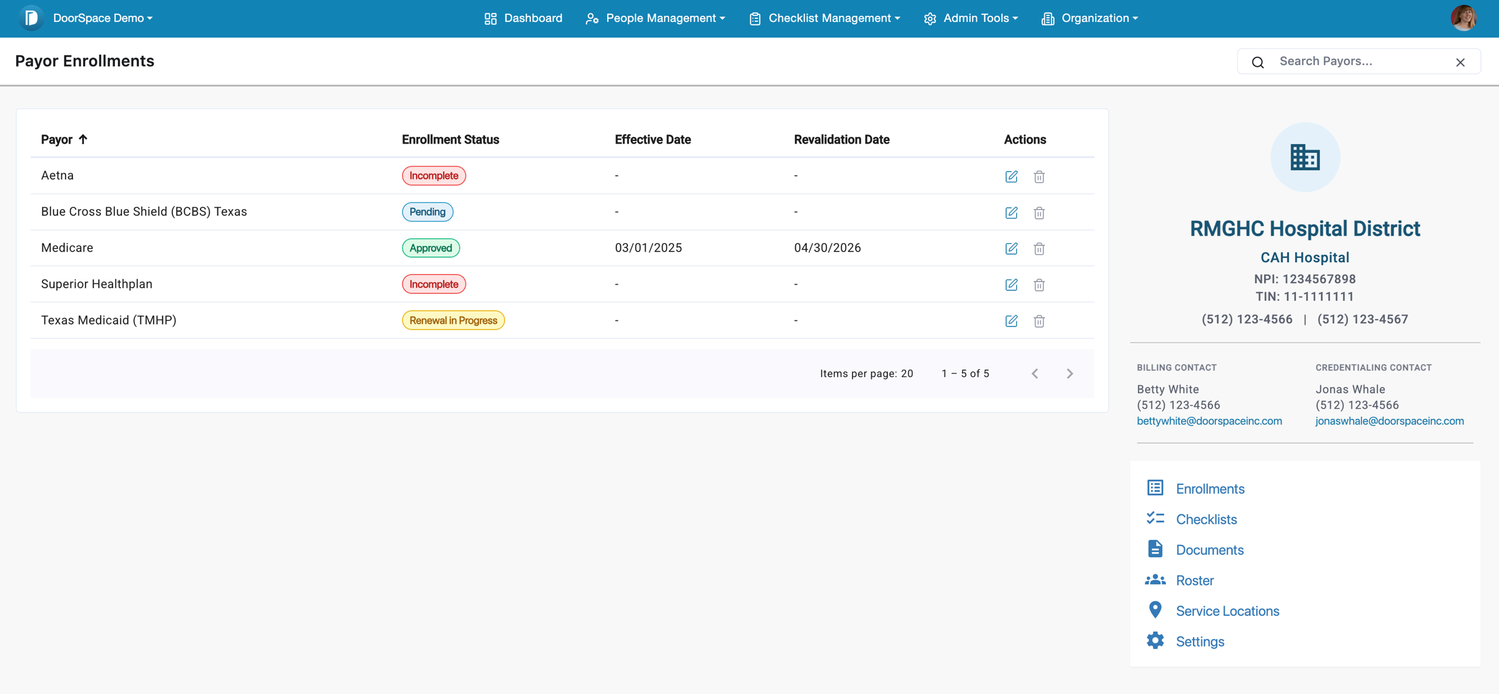Open the Enrollments section icon
The height and width of the screenshot is (694, 1499).
click(1155, 487)
